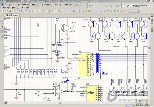
Task: Select the D1 LED symbol
Action: point(111,92)
